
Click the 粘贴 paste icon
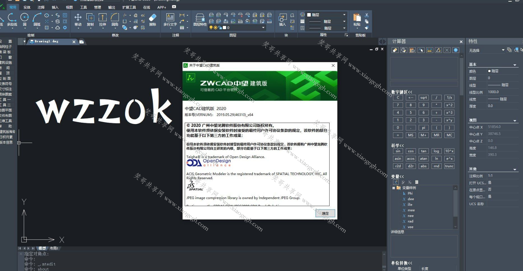point(357,20)
